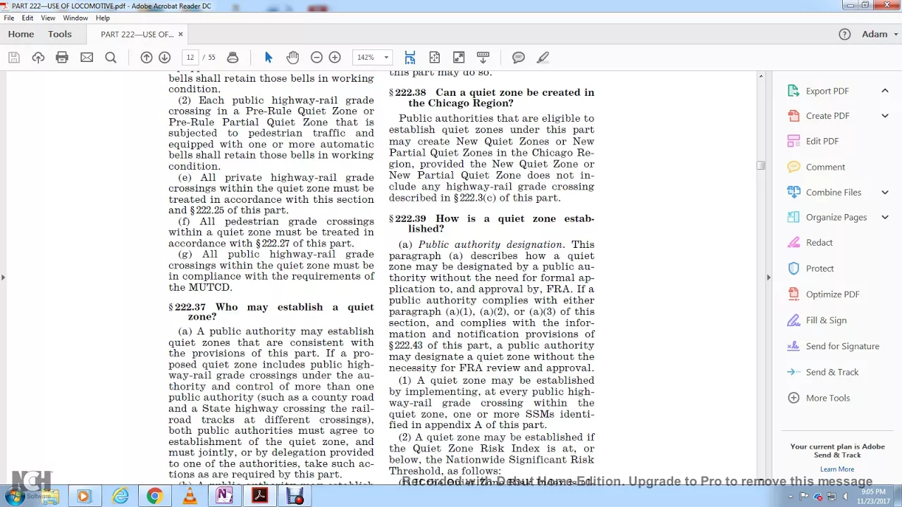The width and height of the screenshot is (902, 507).
Task: Collapse the Export PDF chevron
Action: (885, 91)
